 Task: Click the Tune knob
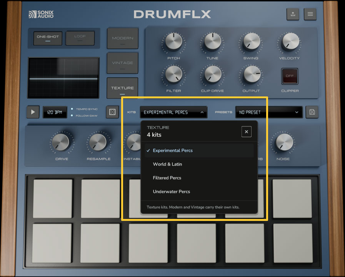coord(213,41)
